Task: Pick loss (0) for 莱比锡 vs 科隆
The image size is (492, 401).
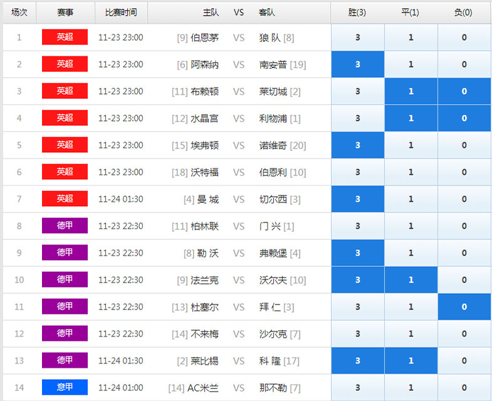Action: [464, 361]
